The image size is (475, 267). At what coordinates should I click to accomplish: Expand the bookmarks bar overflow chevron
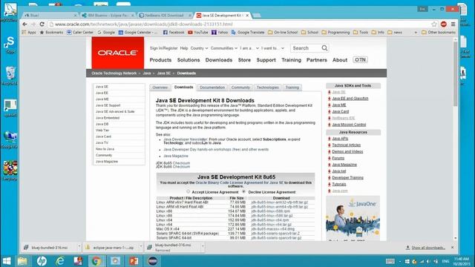[416, 32]
